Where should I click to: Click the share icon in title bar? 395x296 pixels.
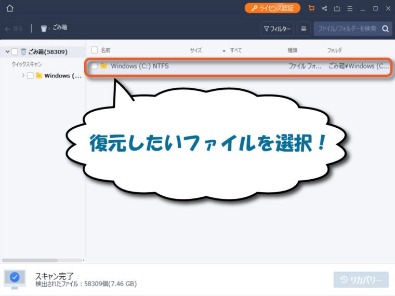324,8
